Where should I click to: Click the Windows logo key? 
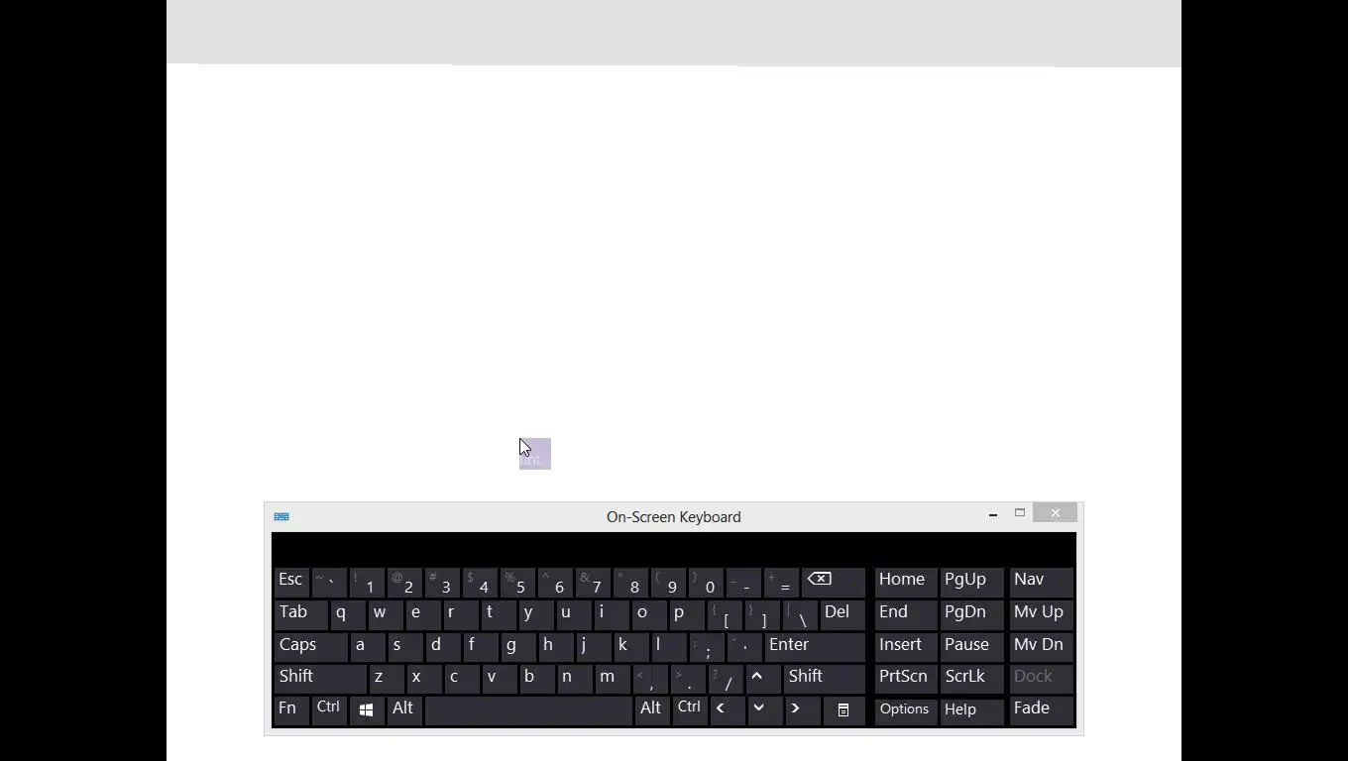coord(366,710)
